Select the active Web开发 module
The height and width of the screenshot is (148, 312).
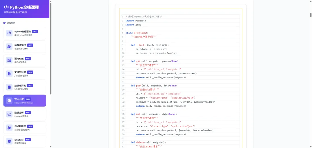tap(25, 101)
